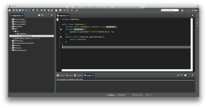Image resolution: width=207 pixels, height=108 pixels.
Task: Click the Save toolbar icon
Action: point(14,10)
